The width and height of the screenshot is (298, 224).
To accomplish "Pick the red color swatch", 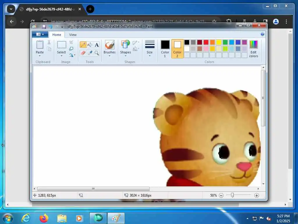I will click(x=206, y=42).
